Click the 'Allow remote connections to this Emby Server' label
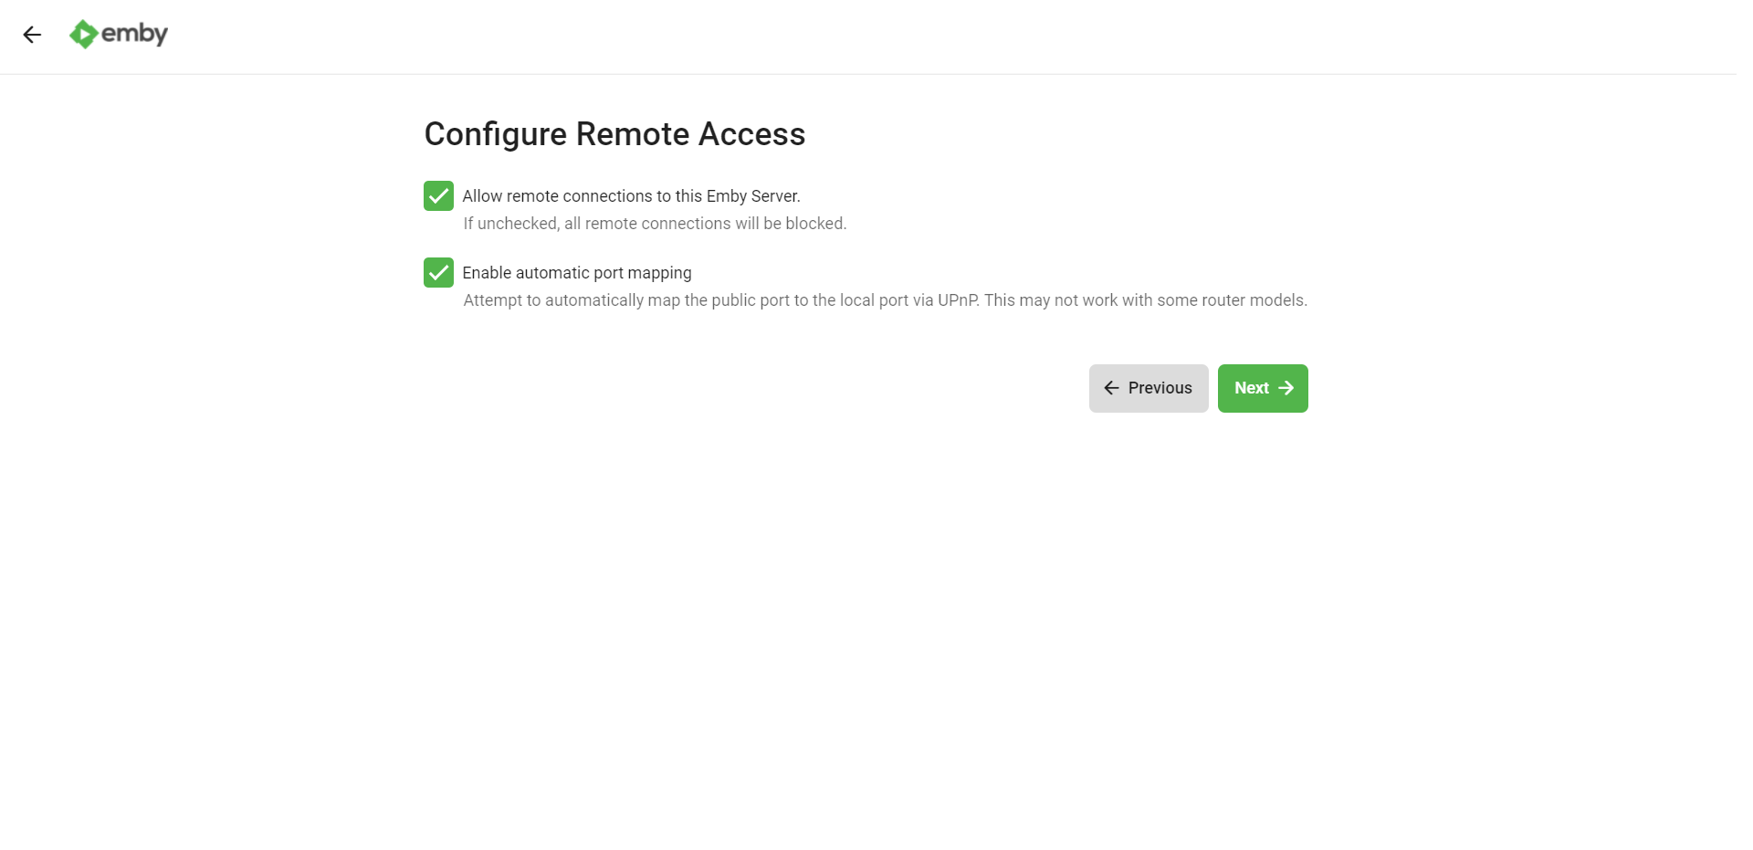Image resolution: width=1753 pixels, height=850 pixels. point(631,196)
